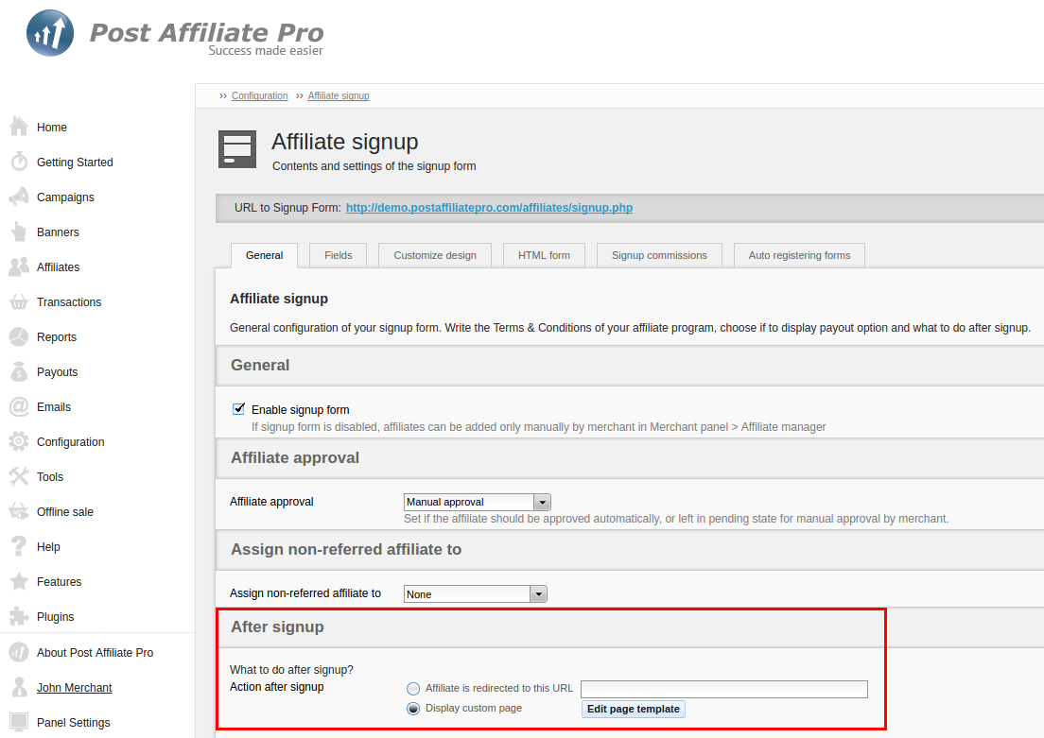
Task: Click the Features star icon
Action: [x=19, y=581]
